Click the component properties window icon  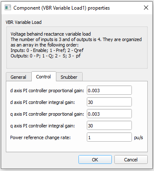8,8
